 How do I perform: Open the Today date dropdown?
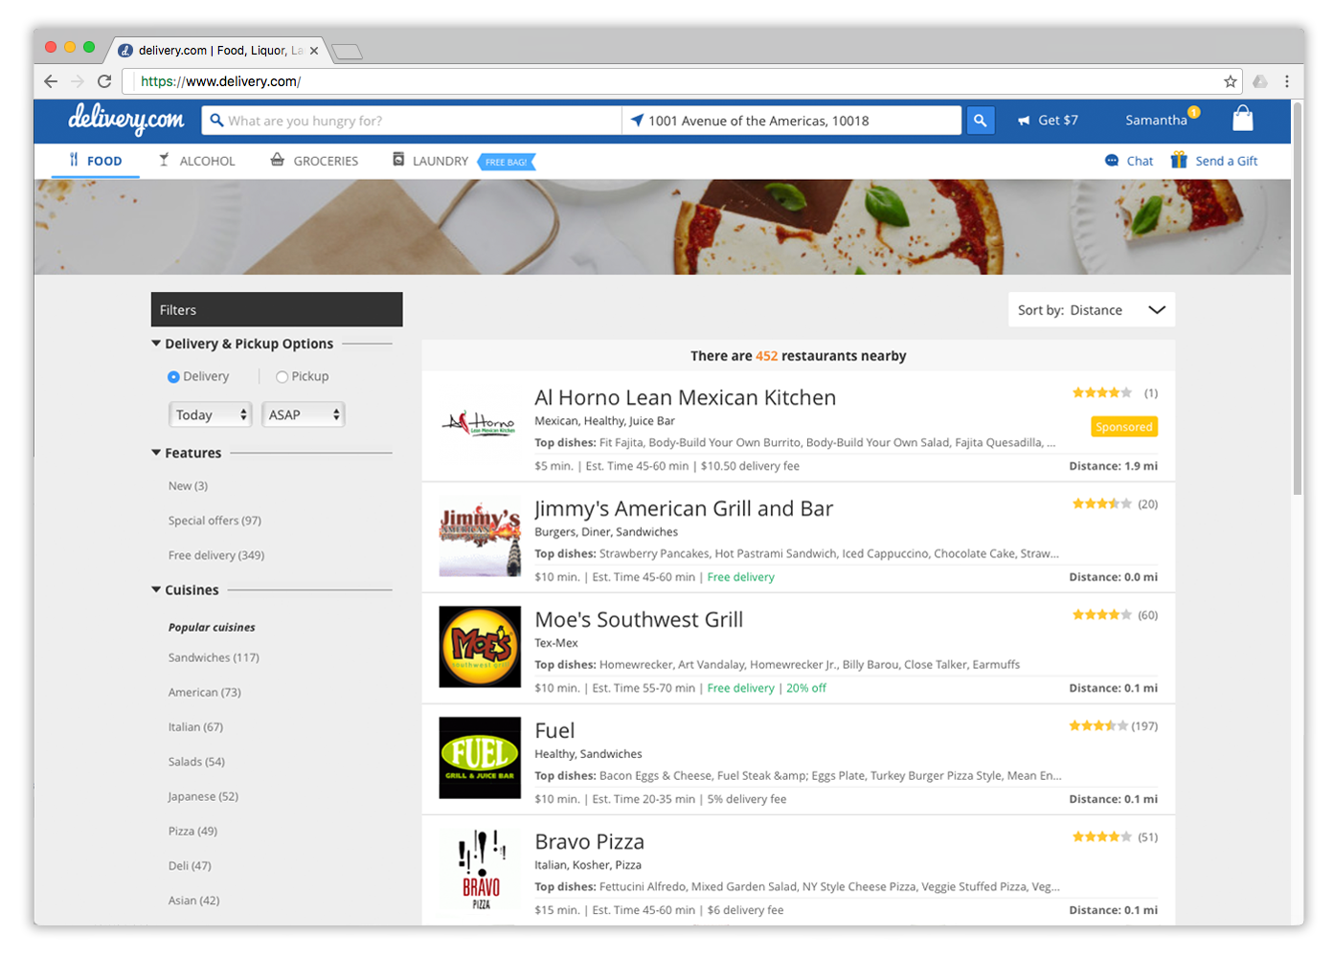[x=211, y=414]
